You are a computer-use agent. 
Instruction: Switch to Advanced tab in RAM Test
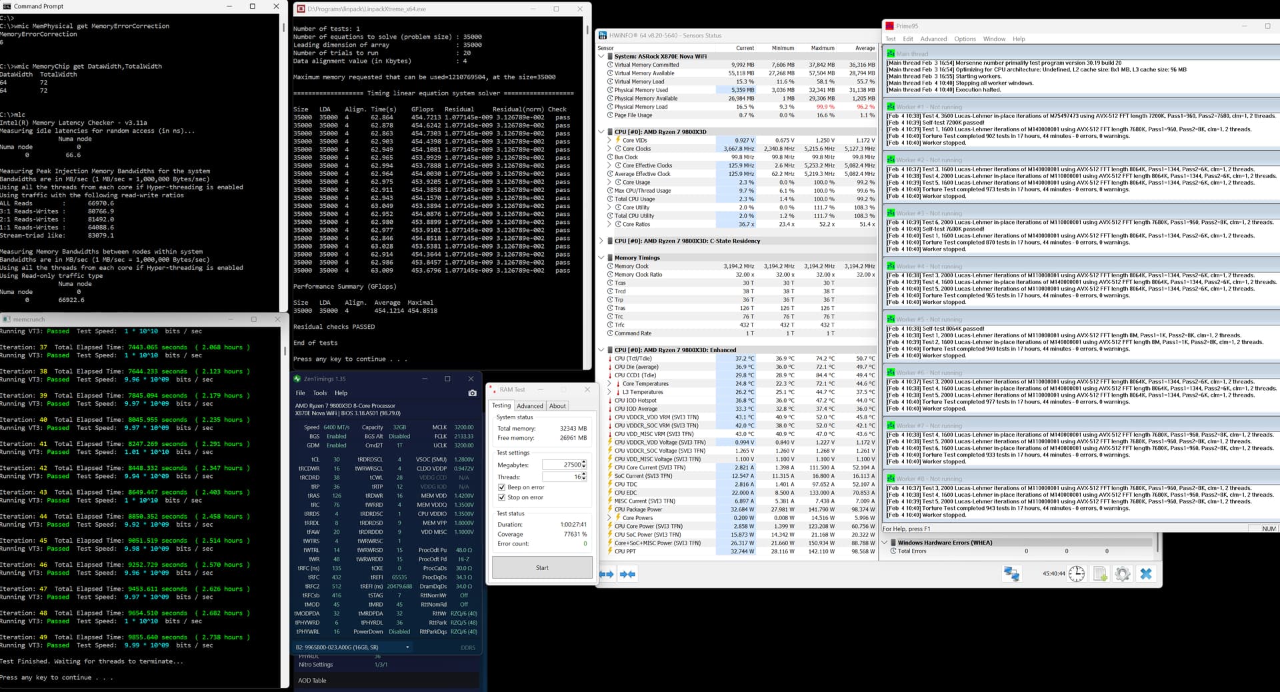pyautogui.click(x=530, y=406)
